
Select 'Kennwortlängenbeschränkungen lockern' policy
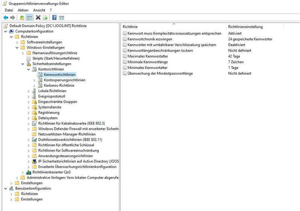160,51
